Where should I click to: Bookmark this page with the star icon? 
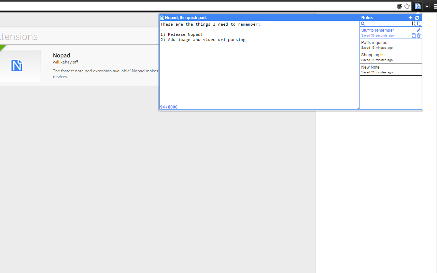407,6
